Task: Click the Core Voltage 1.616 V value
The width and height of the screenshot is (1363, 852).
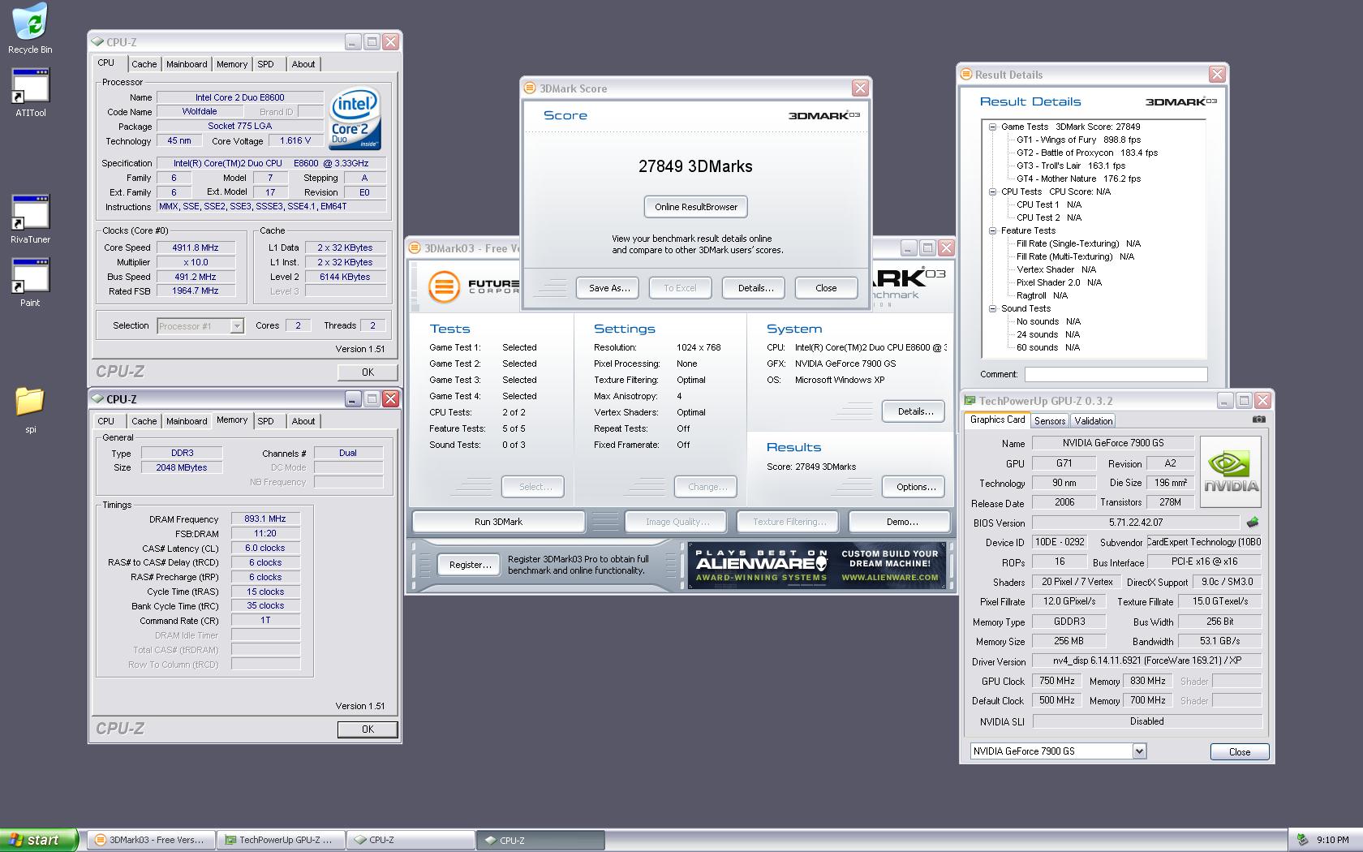Action: [x=295, y=140]
